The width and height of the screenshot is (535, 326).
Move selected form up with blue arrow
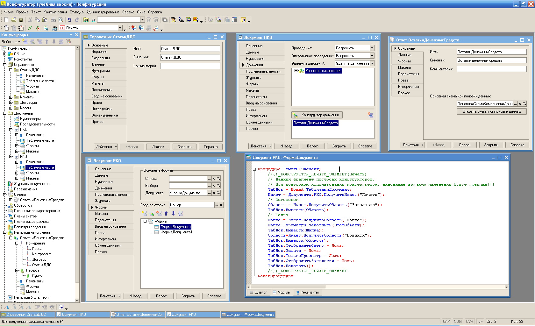(x=166, y=214)
